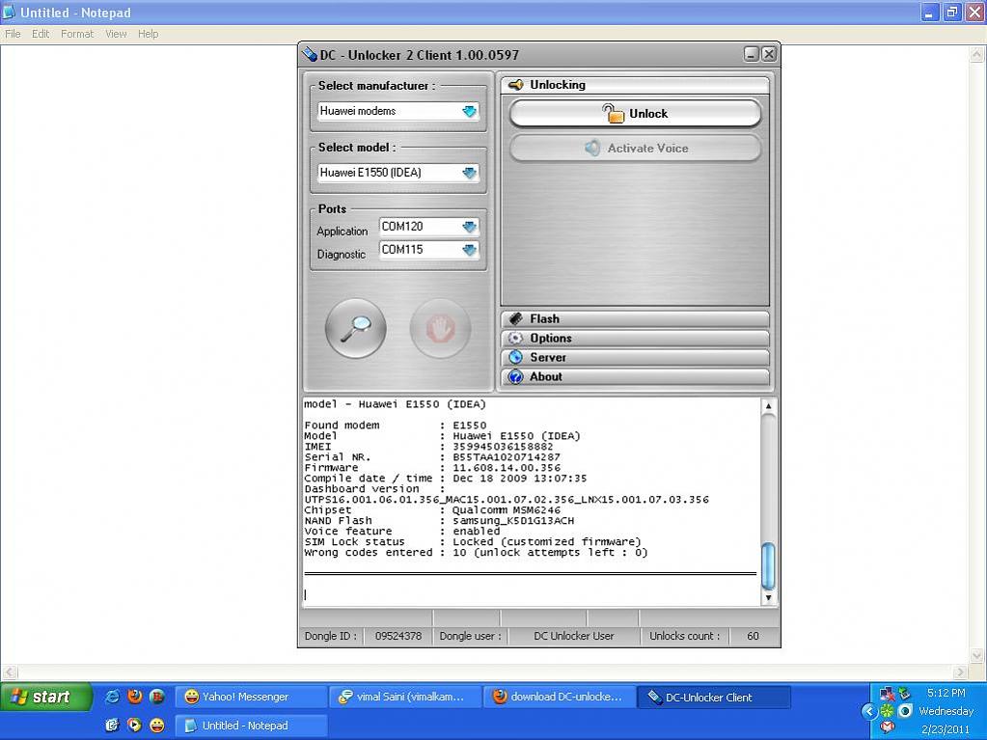This screenshot has height=740, width=987.
Task: Click the Windows Start button
Action: tap(45, 697)
